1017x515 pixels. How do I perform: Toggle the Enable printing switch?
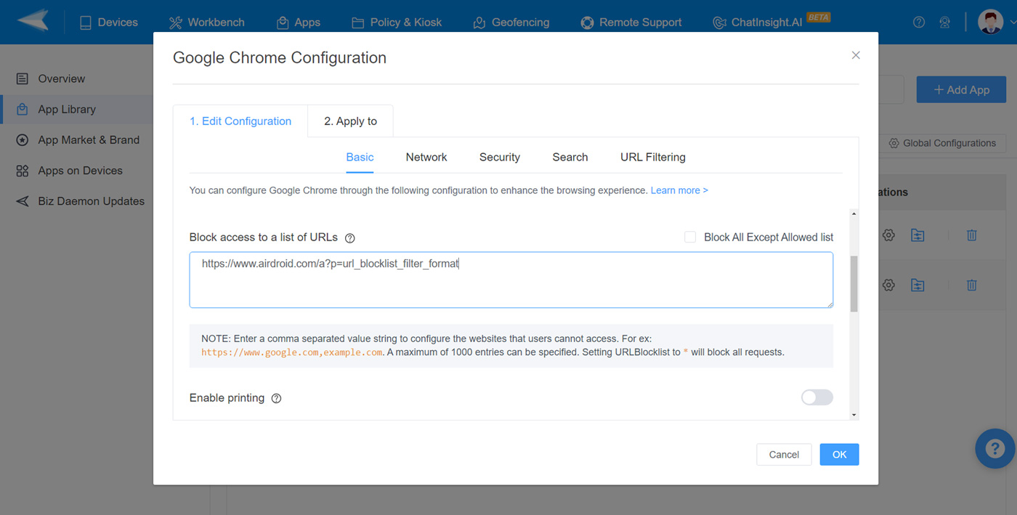(x=817, y=397)
